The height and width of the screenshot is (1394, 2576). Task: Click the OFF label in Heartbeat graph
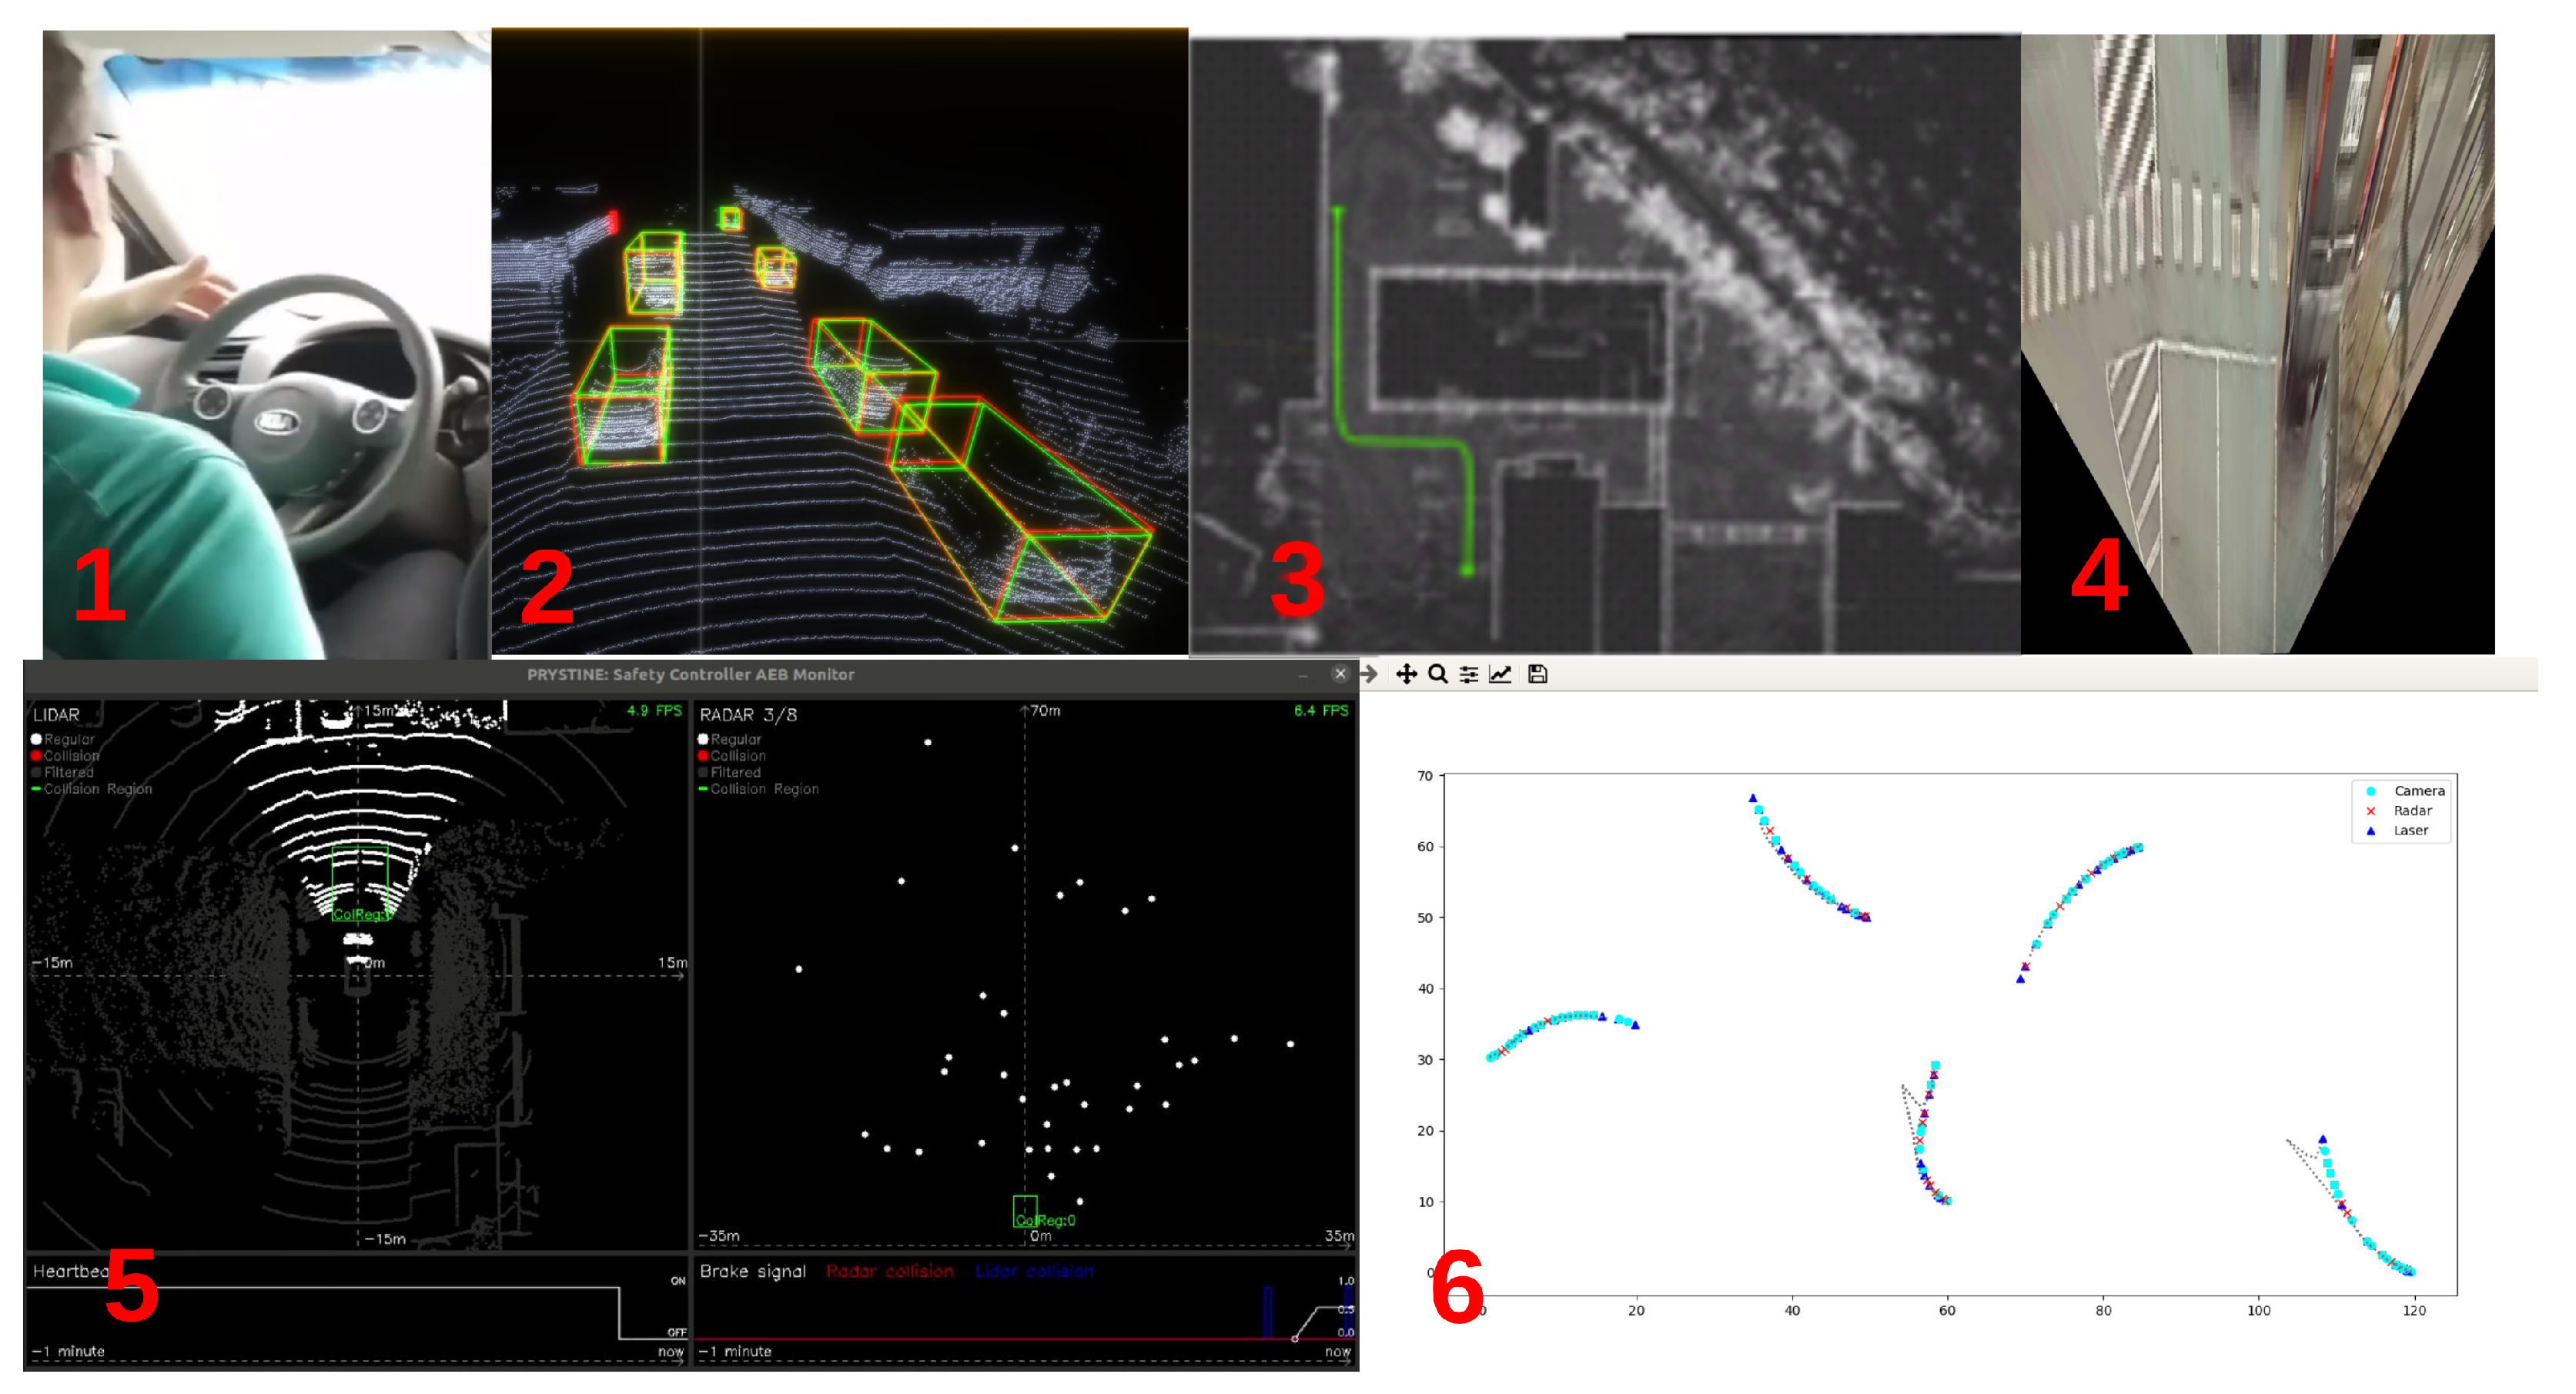tap(677, 1333)
